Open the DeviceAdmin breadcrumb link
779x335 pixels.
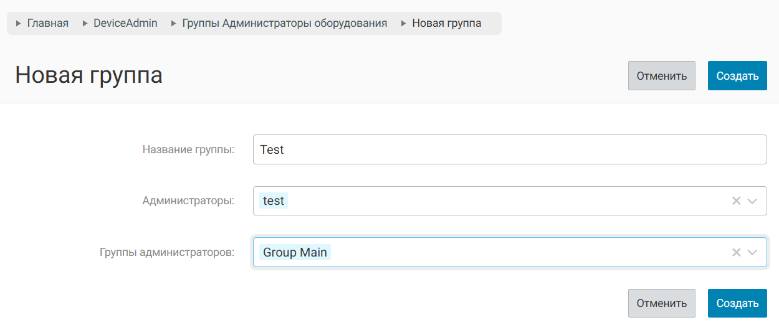[125, 23]
